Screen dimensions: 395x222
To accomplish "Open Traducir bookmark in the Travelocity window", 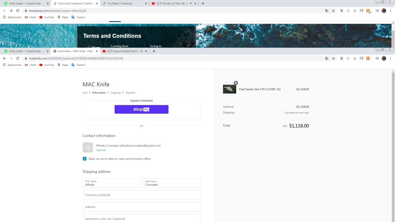I will tap(78, 17).
